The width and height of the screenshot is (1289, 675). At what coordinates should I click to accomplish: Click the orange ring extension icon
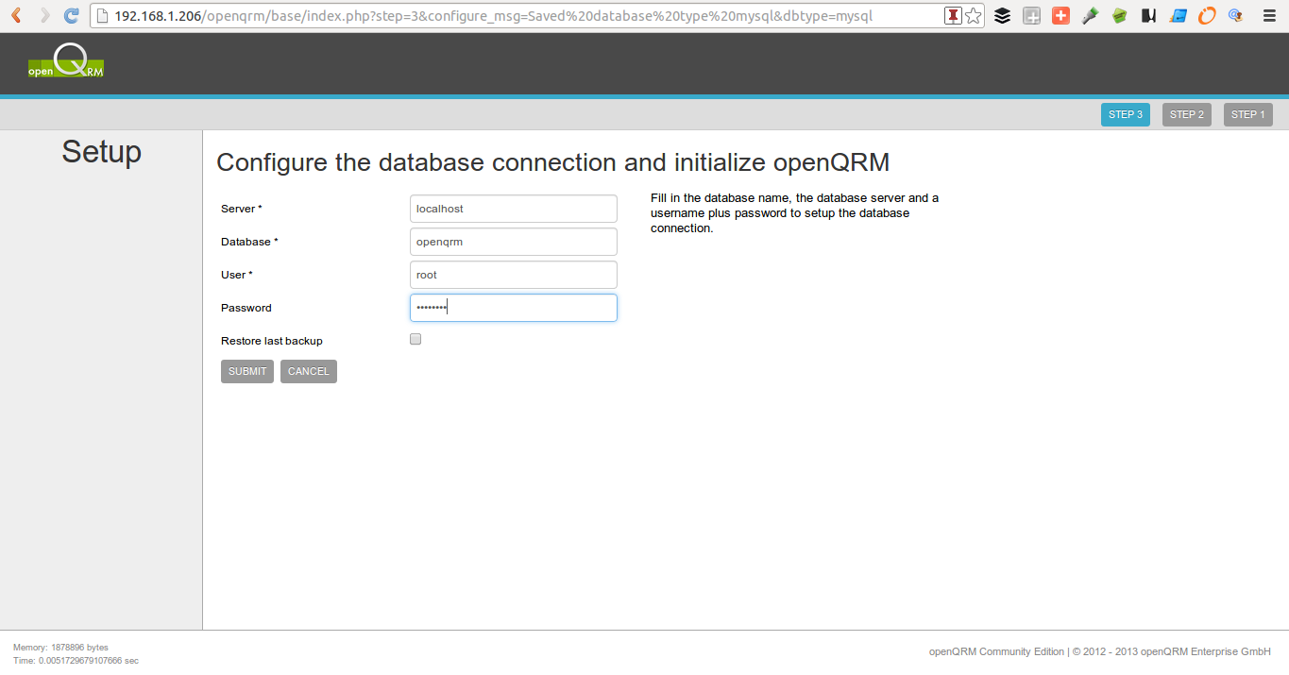[x=1206, y=15]
